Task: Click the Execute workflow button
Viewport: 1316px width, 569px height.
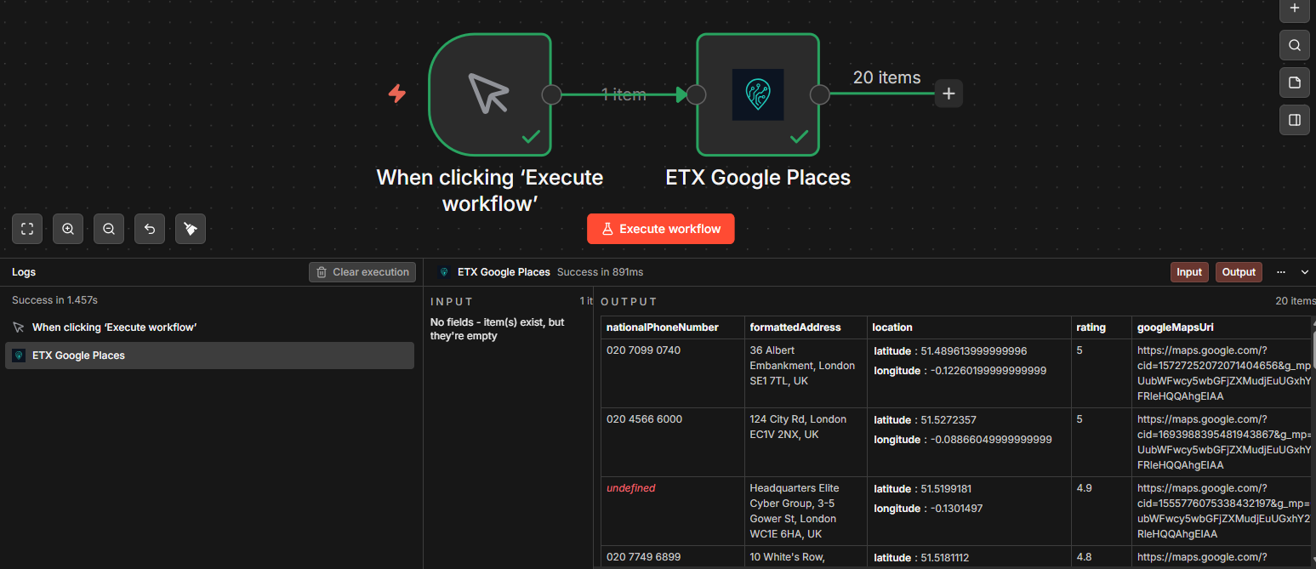Action: tap(661, 229)
